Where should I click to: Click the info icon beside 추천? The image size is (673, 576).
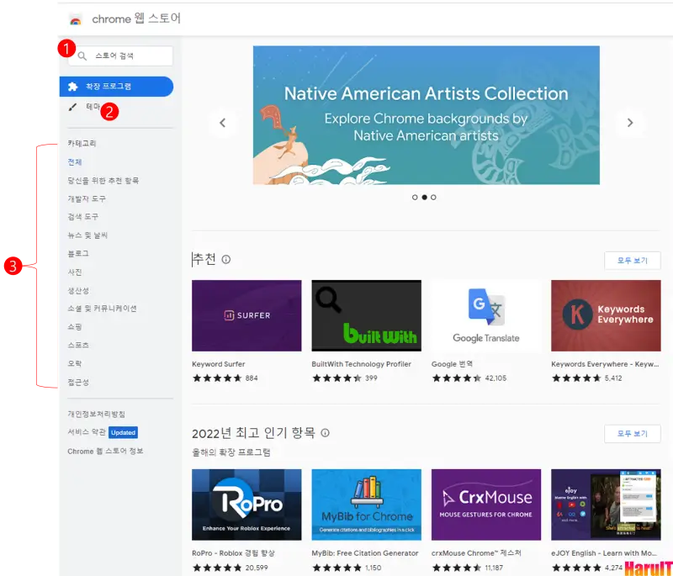tap(225, 260)
